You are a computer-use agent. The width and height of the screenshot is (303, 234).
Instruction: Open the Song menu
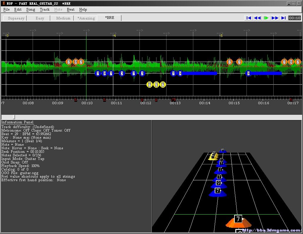point(31,9)
